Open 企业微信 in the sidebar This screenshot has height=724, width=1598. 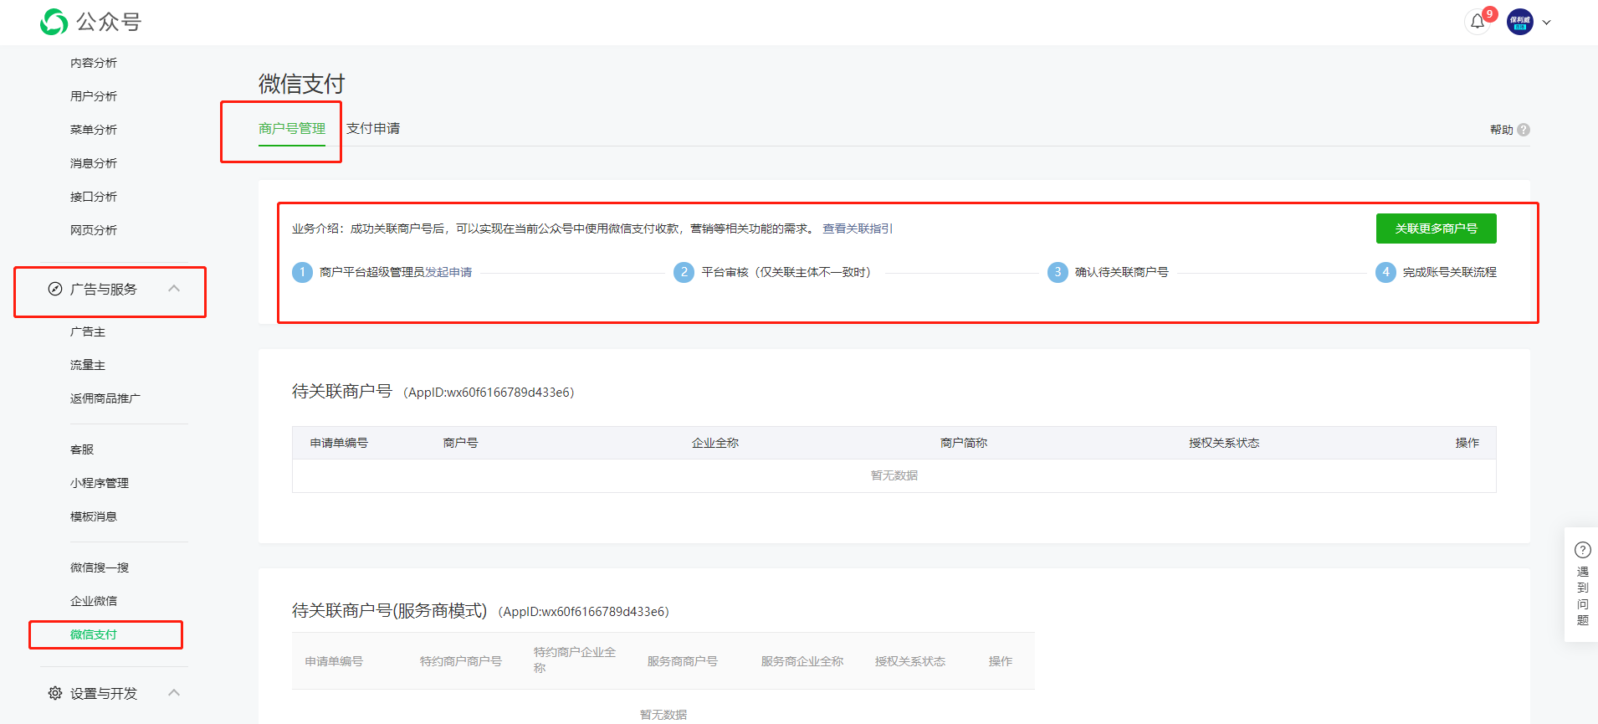click(94, 601)
